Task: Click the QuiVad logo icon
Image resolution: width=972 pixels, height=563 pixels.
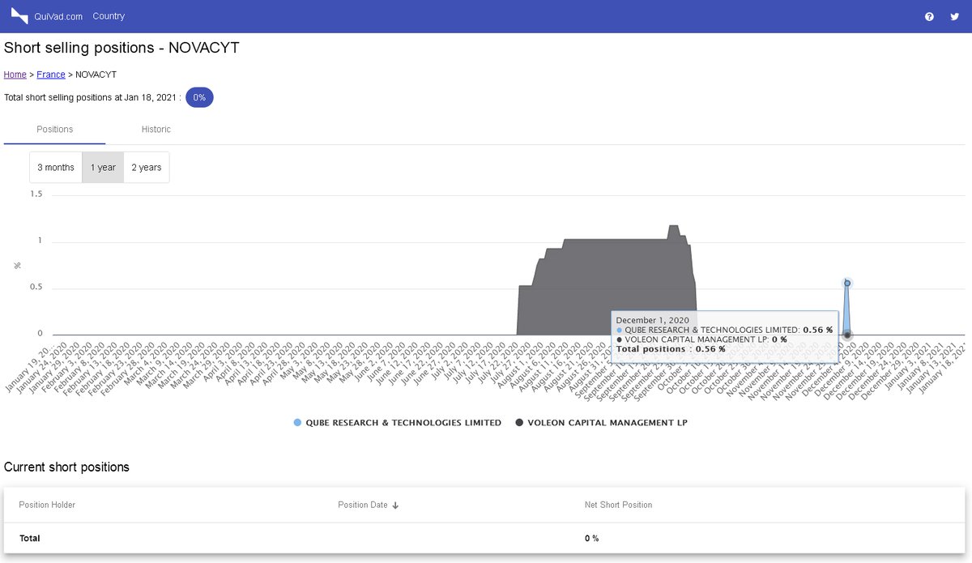Action: pyautogui.click(x=19, y=16)
